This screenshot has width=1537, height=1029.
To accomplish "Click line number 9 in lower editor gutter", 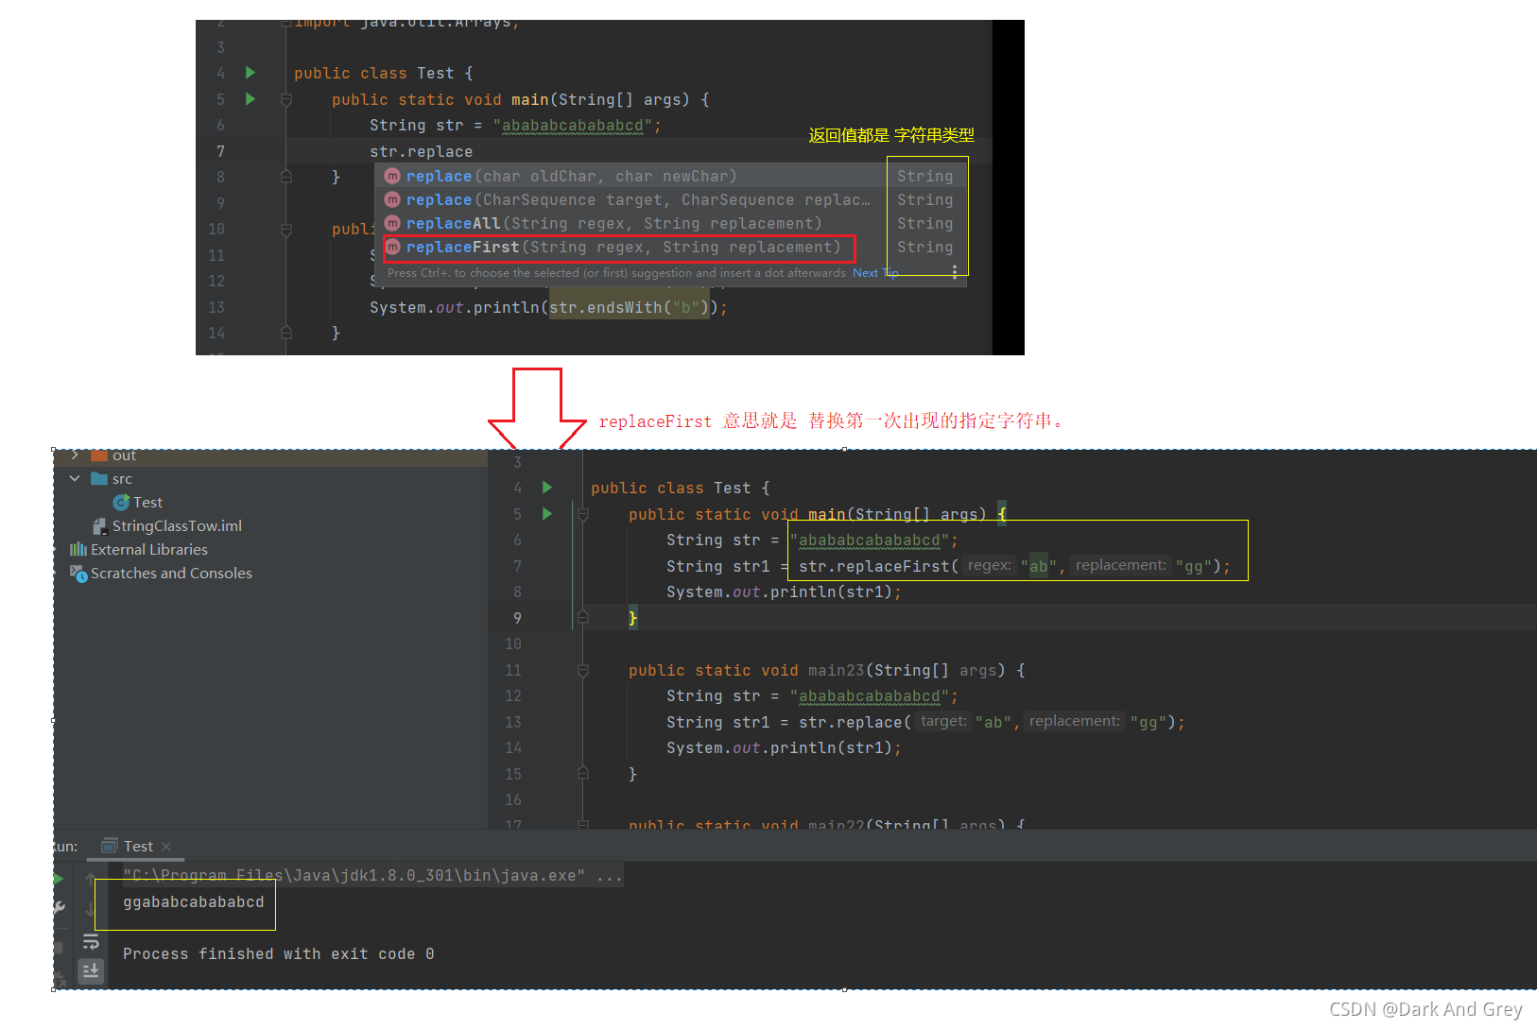I will [x=517, y=618].
